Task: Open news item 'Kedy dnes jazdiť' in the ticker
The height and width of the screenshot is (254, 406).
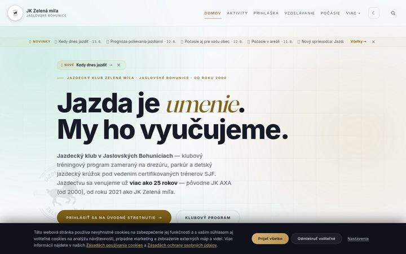Action: tap(78, 41)
